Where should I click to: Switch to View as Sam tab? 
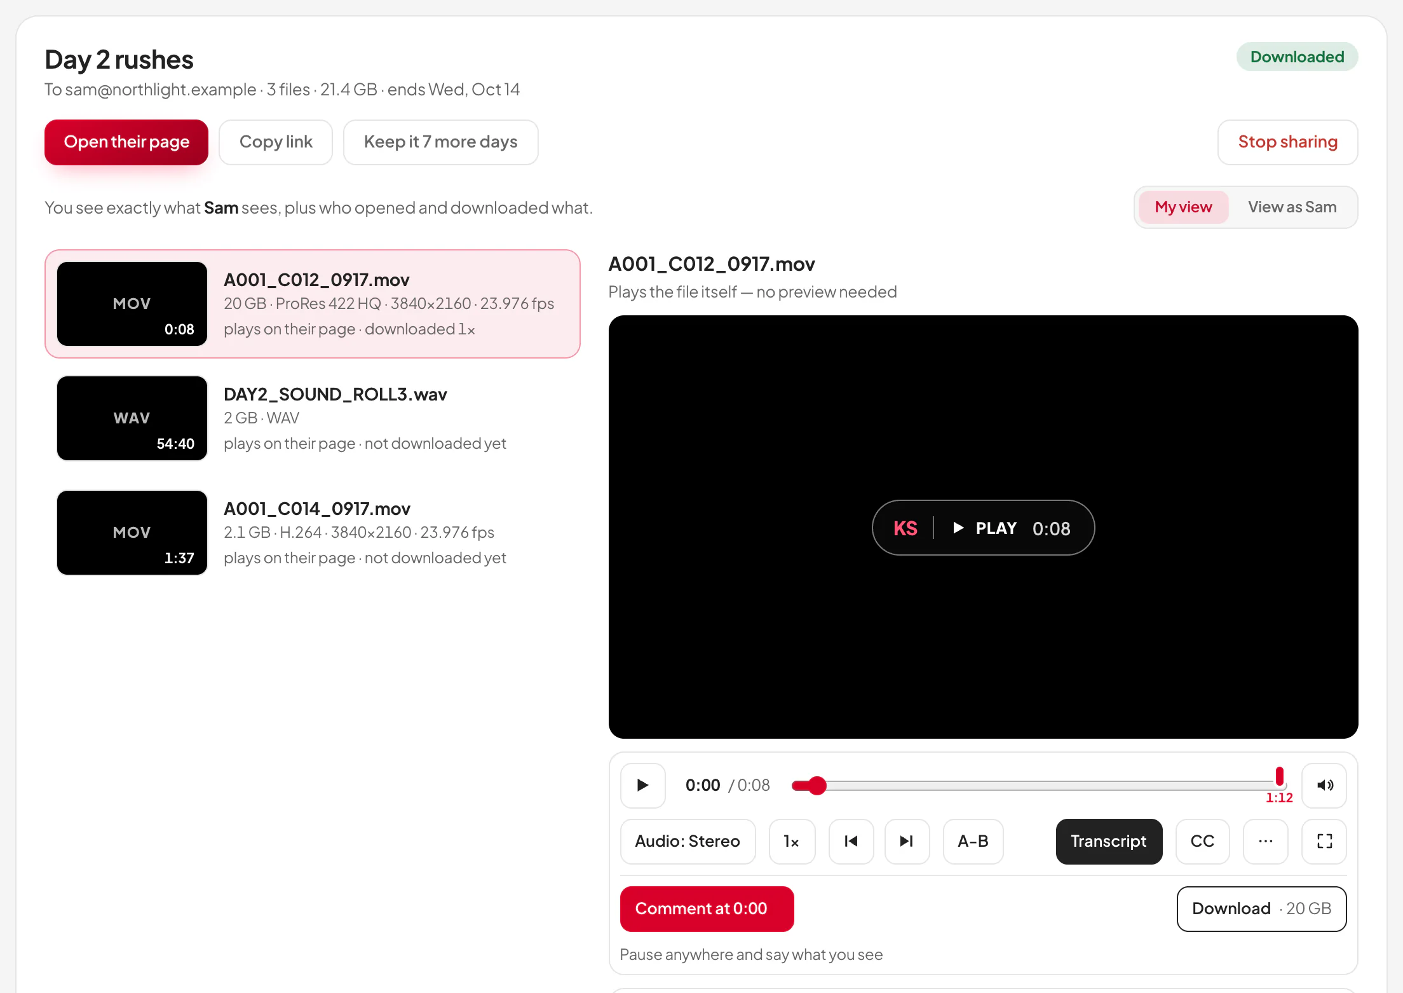(x=1292, y=207)
